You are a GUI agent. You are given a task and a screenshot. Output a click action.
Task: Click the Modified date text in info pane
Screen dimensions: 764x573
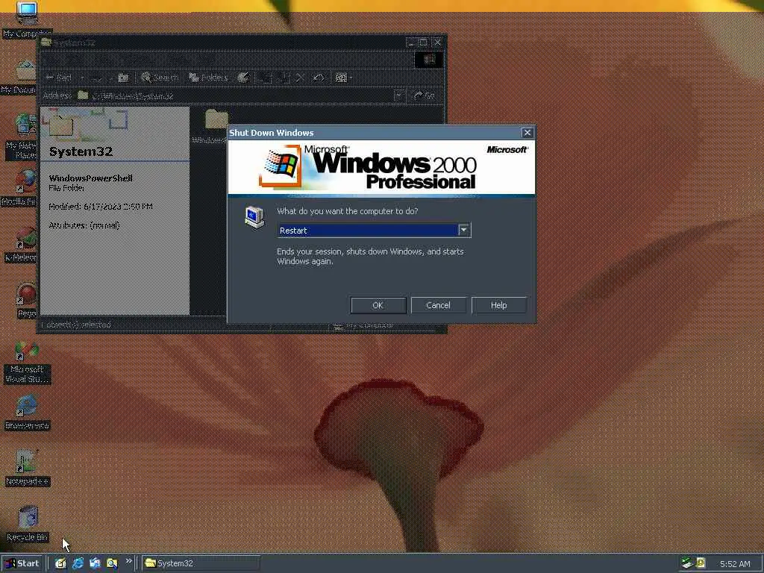tap(101, 207)
